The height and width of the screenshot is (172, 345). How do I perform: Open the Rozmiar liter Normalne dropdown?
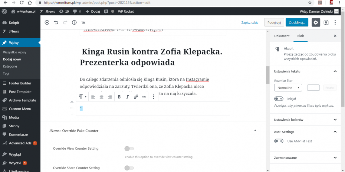click(288, 88)
